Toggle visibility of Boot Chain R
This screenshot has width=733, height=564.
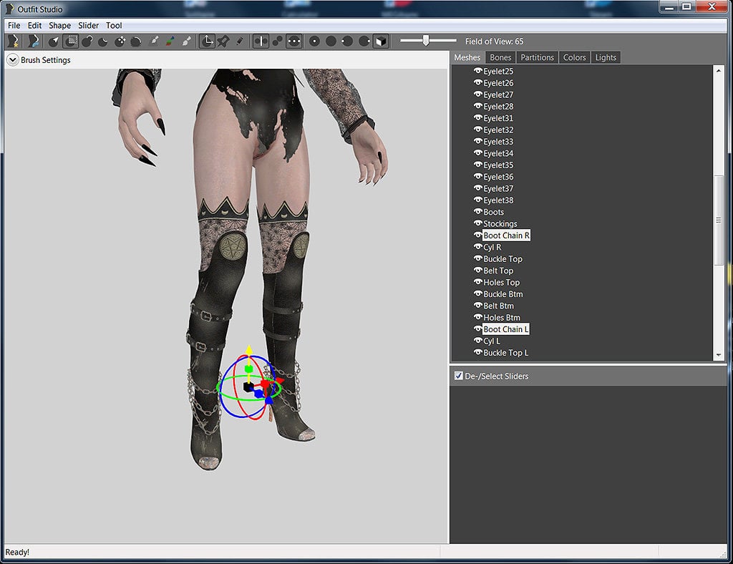click(477, 235)
